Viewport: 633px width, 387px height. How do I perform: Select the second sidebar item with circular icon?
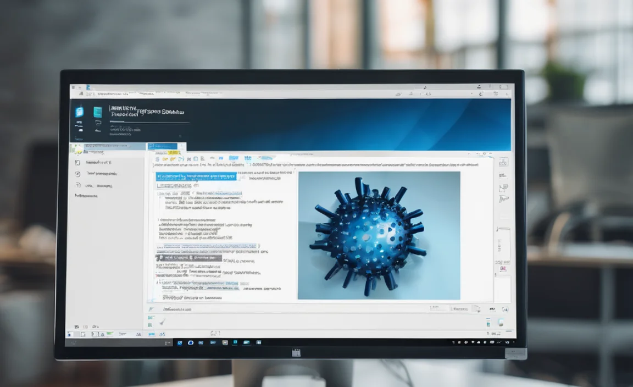(x=77, y=174)
